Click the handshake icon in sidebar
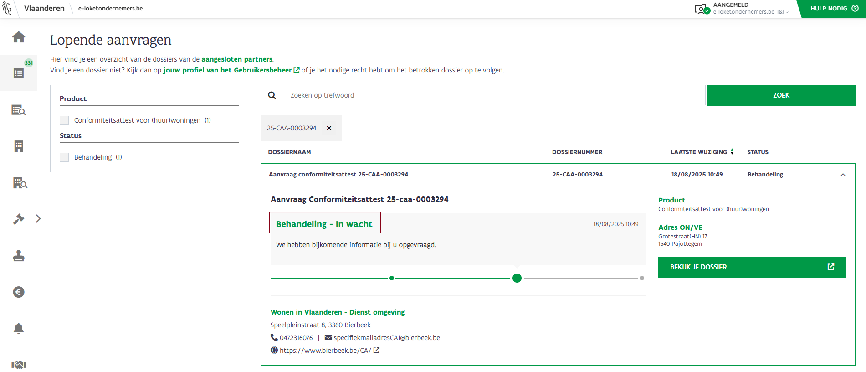This screenshot has width=866, height=372. [19, 364]
